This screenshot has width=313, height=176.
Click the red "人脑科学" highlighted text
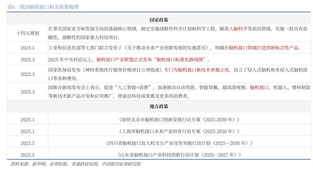(x=238, y=29)
